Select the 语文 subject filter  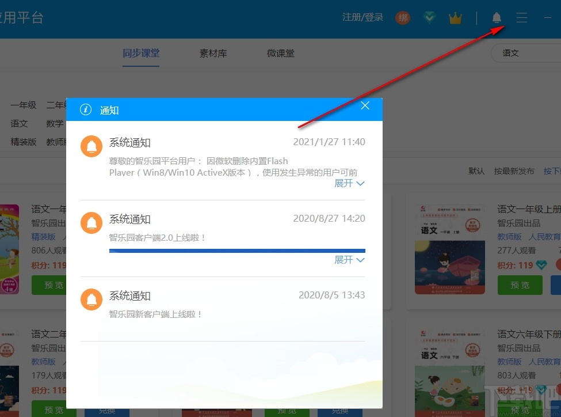click(19, 123)
